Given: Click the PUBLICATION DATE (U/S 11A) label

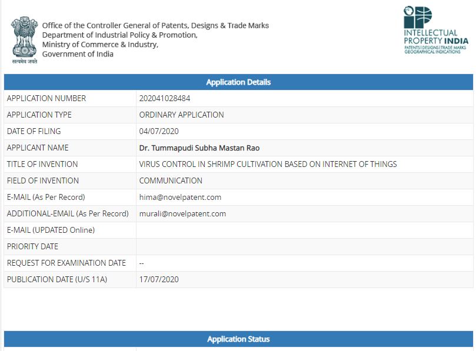Looking at the screenshot, I should (57, 279).
